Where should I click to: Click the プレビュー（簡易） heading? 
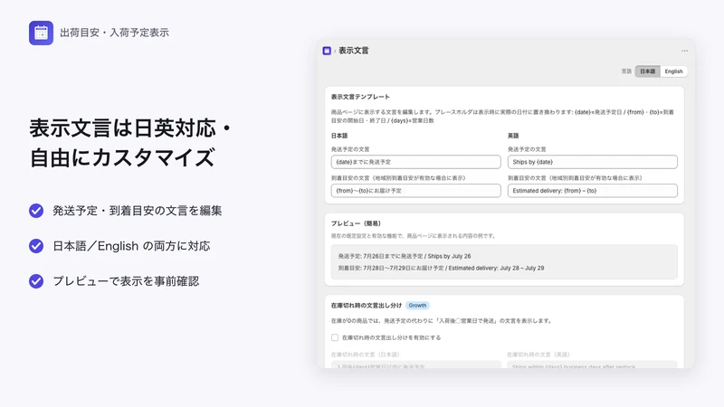[x=356, y=223]
